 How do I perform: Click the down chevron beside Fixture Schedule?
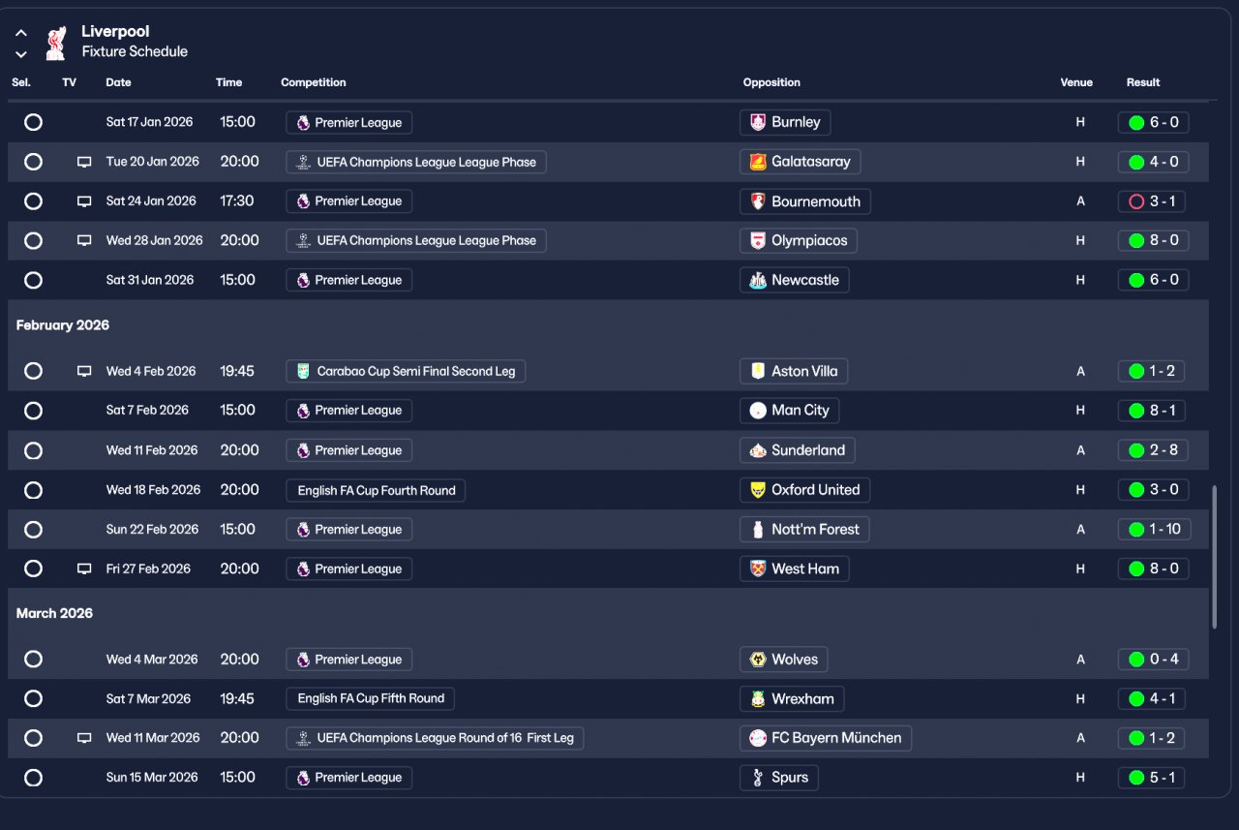tap(21, 54)
